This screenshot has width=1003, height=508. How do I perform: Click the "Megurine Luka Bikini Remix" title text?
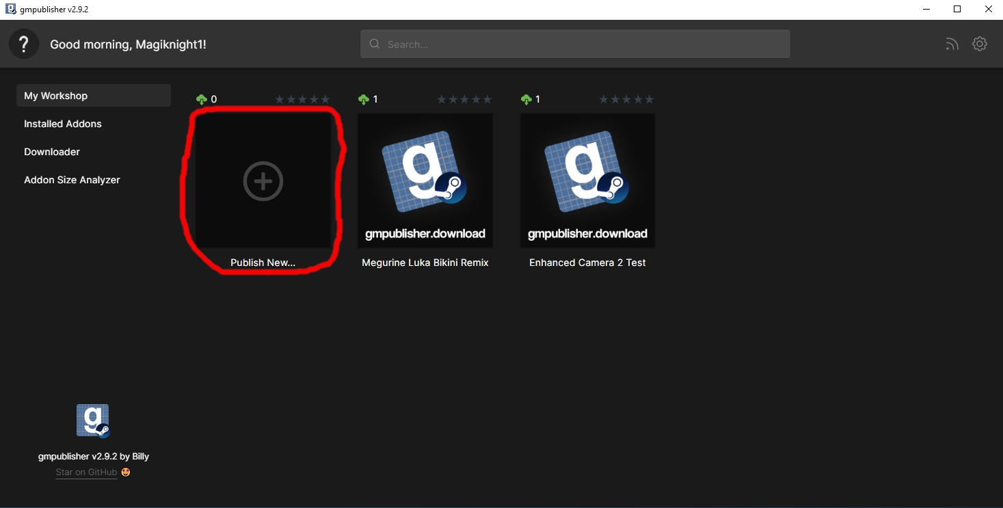[425, 263]
